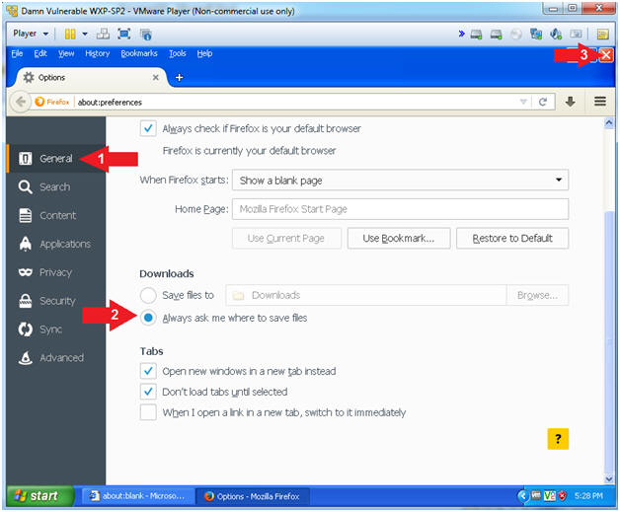Viewport: 620px width, 512px height.
Task: Click the network adapter device icon
Action: tap(536, 34)
